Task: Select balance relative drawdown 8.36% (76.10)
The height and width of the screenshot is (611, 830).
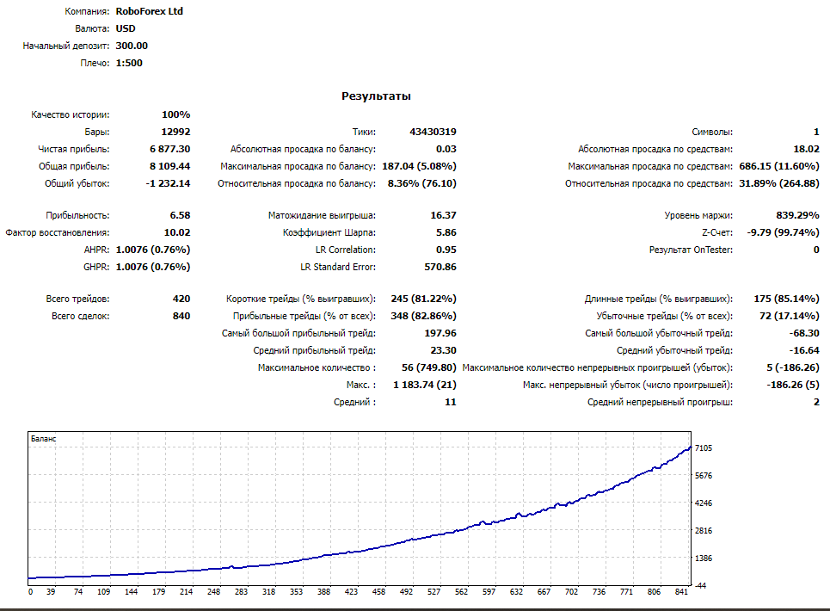Action: pos(422,183)
